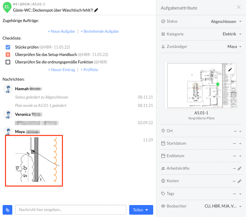Edit Arbeitskräfte with pencil icon
This screenshot has height=217, width=246.
(x=239, y=168)
